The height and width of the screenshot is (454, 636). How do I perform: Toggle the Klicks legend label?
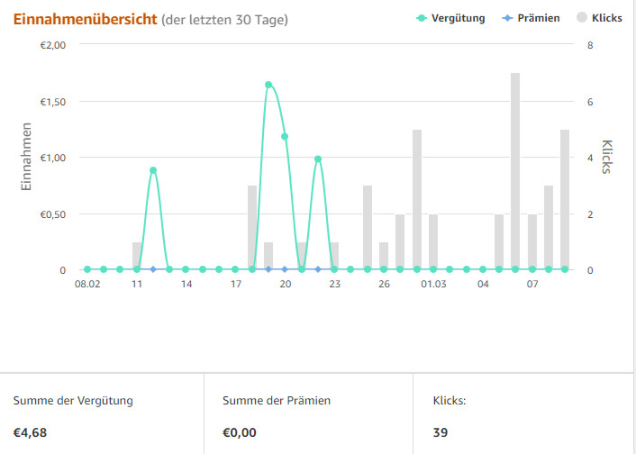click(606, 18)
